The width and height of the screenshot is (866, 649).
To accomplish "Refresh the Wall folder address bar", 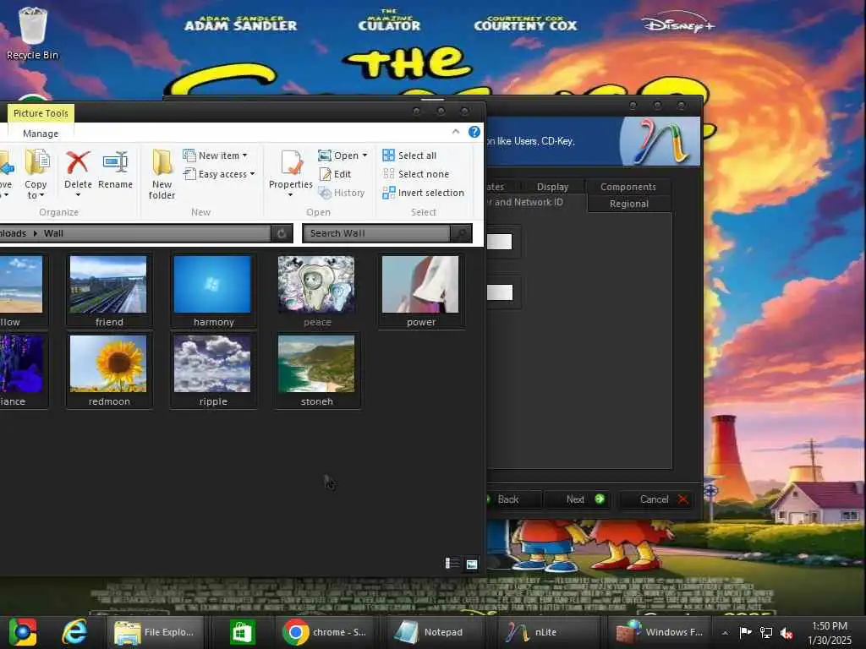I will click(281, 233).
